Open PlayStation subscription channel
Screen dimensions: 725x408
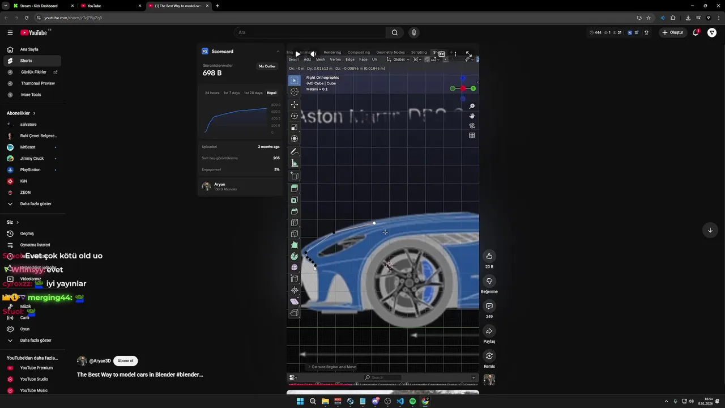click(x=32, y=169)
